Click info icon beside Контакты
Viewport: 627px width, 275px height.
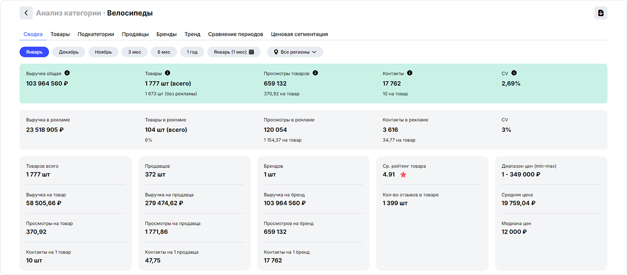pos(410,73)
